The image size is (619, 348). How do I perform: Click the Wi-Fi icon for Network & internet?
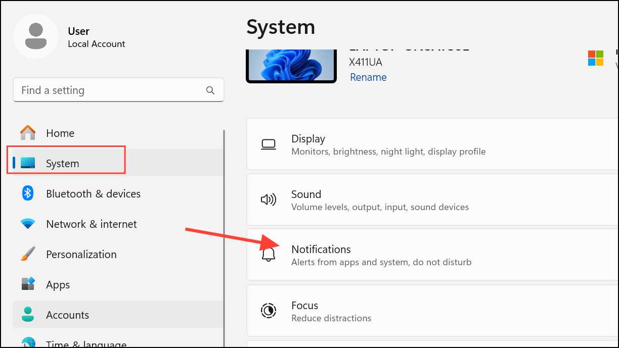pyautogui.click(x=28, y=224)
